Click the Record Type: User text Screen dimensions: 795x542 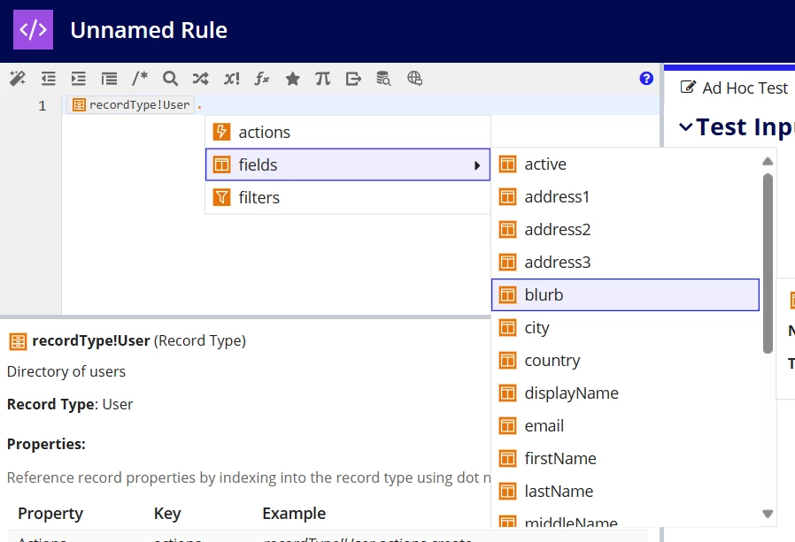pos(70,404)
